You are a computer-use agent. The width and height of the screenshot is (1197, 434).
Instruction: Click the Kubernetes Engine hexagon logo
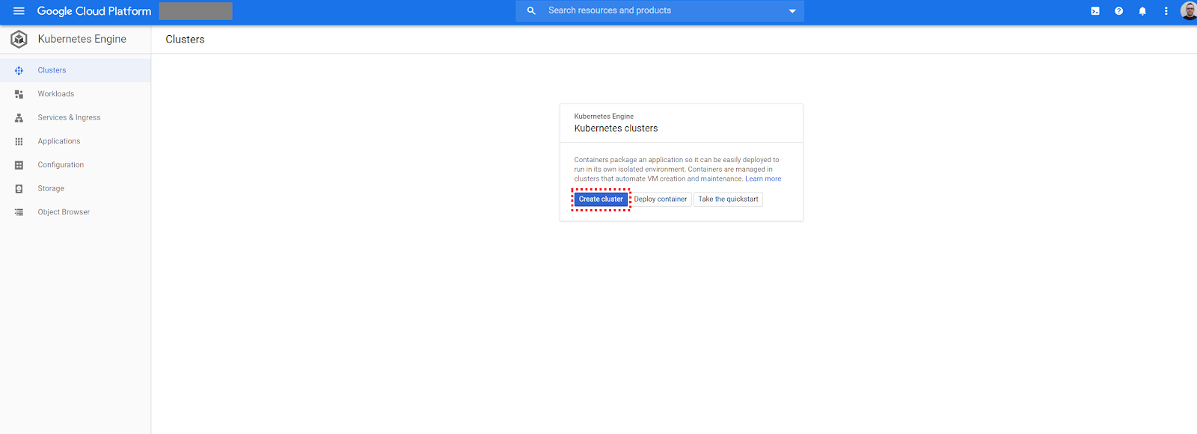(x=19, y=39)
